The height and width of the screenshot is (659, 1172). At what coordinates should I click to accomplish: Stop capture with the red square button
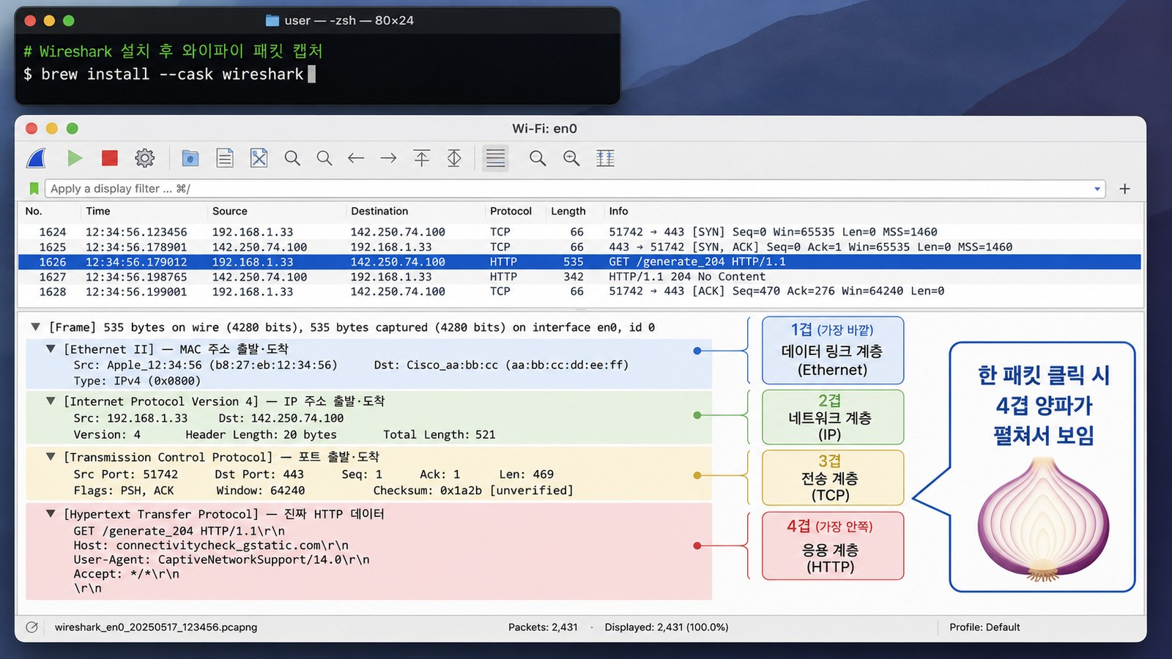(110, 158)
